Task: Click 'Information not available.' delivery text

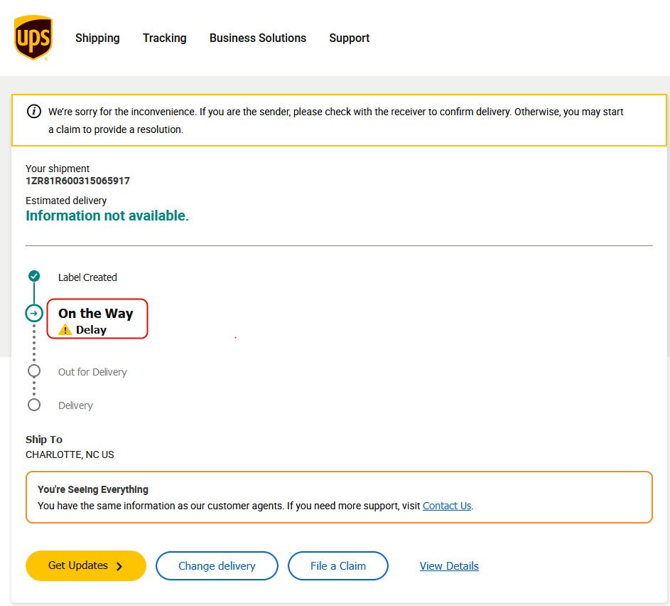Action: point(107,216)
